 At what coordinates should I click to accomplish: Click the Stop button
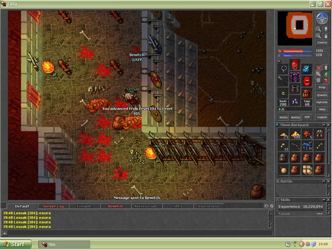click(x=322, y=87)
